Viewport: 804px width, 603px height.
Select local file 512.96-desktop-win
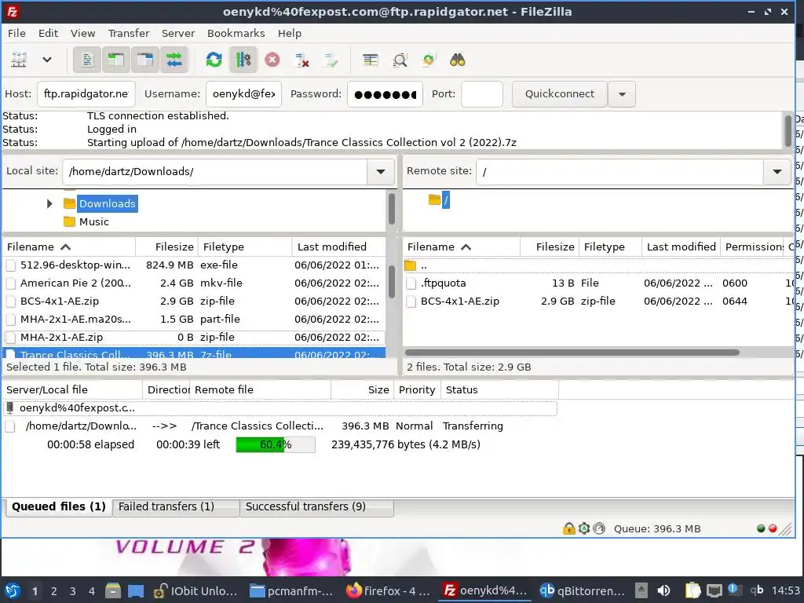[x=194, y=265]
